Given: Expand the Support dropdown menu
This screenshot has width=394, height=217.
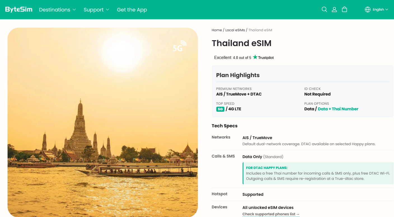Looking at the screenshot, I should 96,9.
